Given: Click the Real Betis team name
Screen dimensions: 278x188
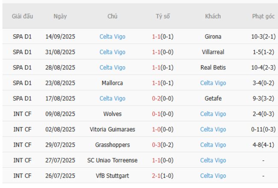Looking at the screenshot, I should click(213, 68).
